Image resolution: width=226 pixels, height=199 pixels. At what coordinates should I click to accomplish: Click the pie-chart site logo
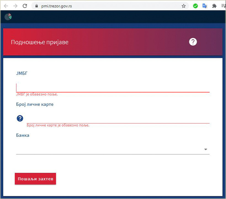click(x=8, y=17)
